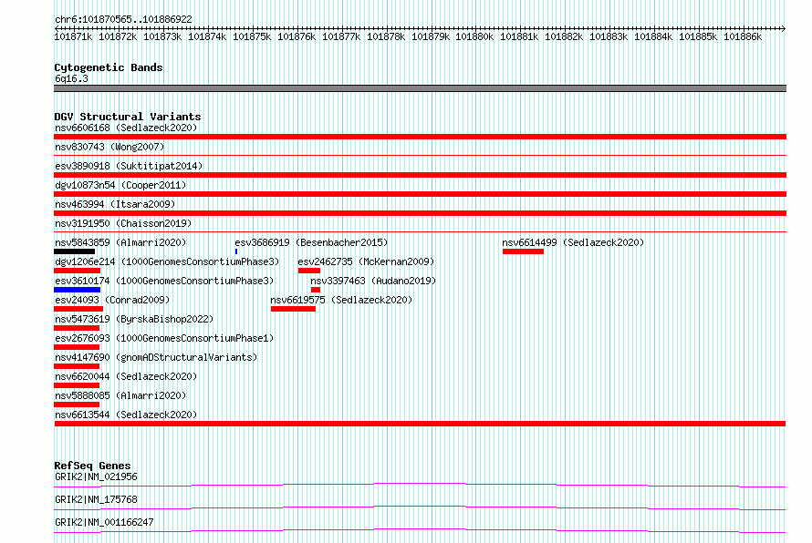Image resolution: width=812 pixels, height=543 pixels.
Task: Open the nsv6614499 (Sedlazeck2020) label
Action: (x=573, y=242)
